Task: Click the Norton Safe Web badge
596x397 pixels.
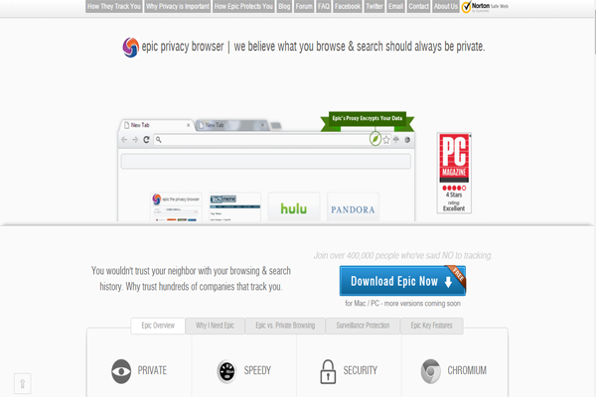Action: (485, 7)
